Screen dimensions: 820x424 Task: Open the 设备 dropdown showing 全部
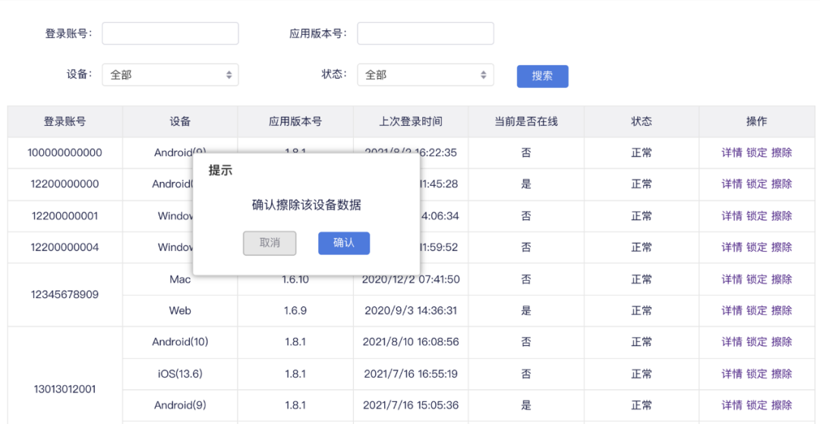click(x=170, y=74)
